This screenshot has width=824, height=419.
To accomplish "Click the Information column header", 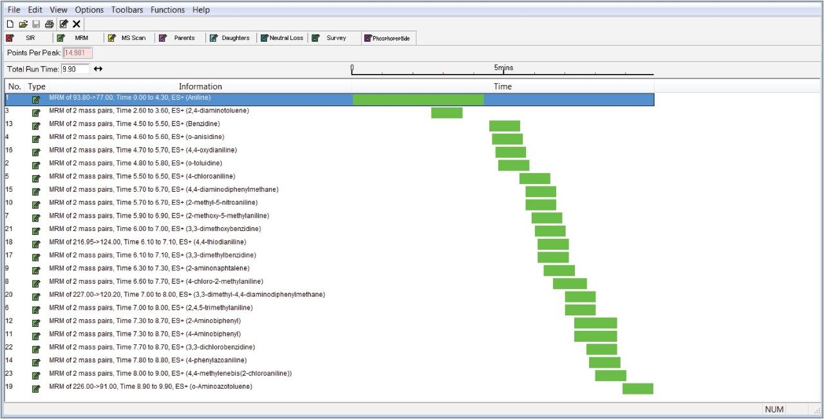I will [x=200, y=86].
